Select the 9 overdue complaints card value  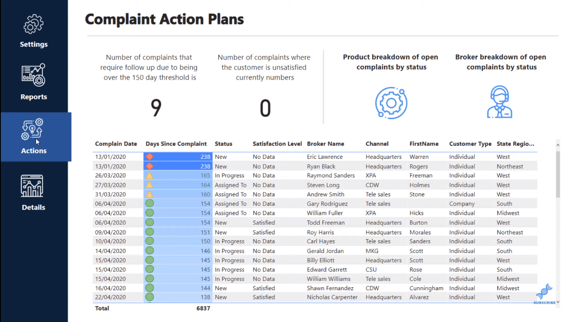tap(156, 108)
